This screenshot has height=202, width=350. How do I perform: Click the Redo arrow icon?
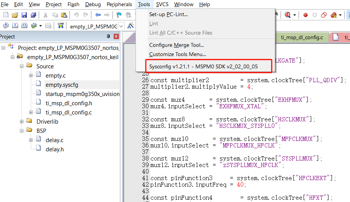86,15
